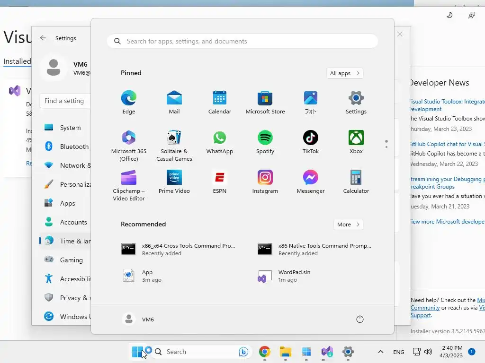Launch TikTok from pinned apps
This screenshot has height=363, width=485.
coord(311,142)
